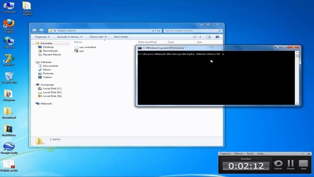Open Local Disk (D:)
This screenshot has height=177, width=314.
[52, 92]
